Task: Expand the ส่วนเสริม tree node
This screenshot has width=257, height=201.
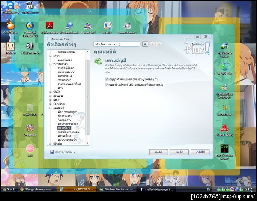Action: pos(50,96)
